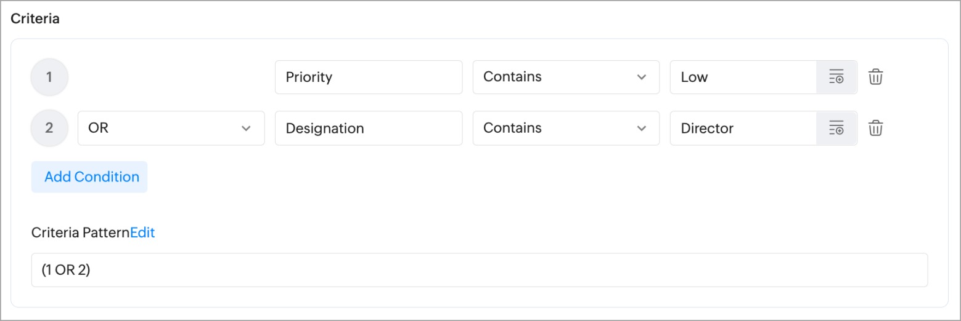961x321 pixels.
Task: Delete the Priority condition with trash icon
Action: [875, 77]
